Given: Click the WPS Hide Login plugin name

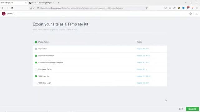Looking at the screenshot, I should tap(45, 83).
